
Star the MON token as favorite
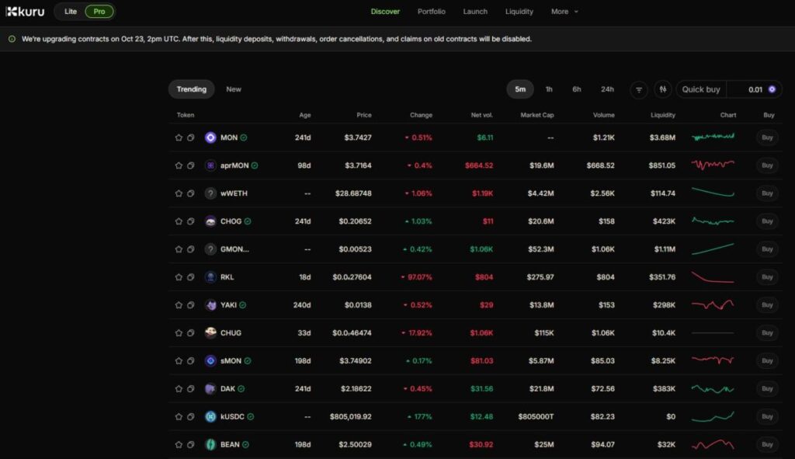point(179,137)
